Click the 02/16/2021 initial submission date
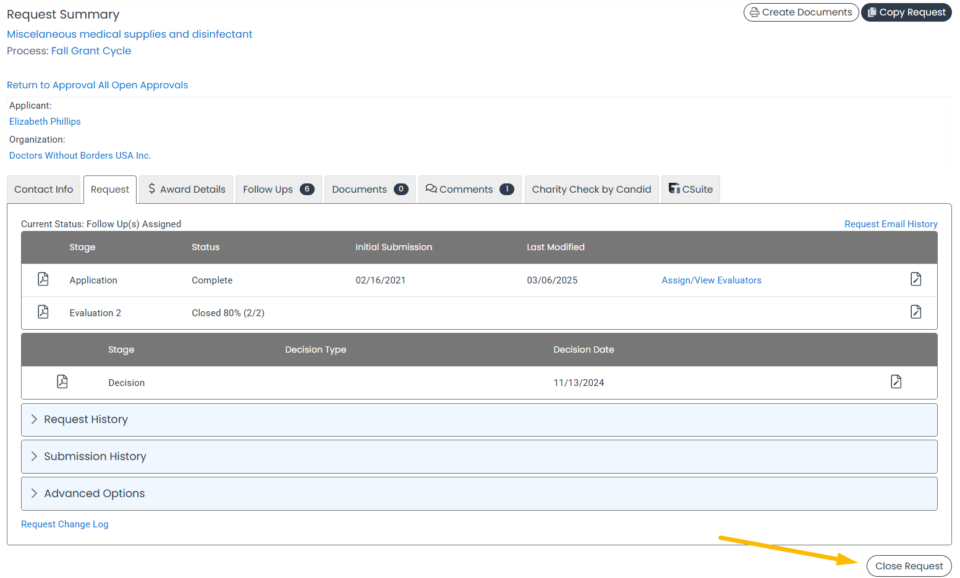The image size is (960, 578). click(381, 280)
